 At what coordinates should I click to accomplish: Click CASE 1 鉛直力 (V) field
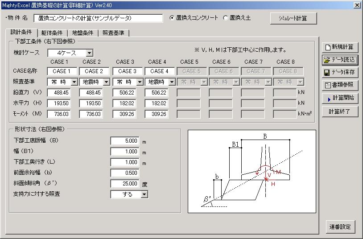tap(59, 93)
